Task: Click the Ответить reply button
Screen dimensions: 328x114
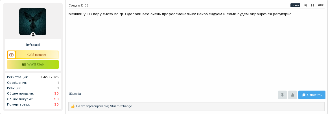Action: [x=312, y=95]
